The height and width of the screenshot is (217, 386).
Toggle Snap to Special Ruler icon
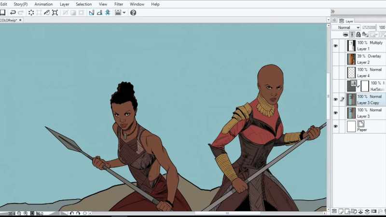tap(100, 13)
